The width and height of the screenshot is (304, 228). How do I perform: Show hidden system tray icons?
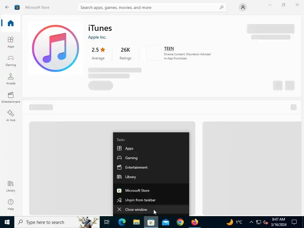tap(251, 222)
